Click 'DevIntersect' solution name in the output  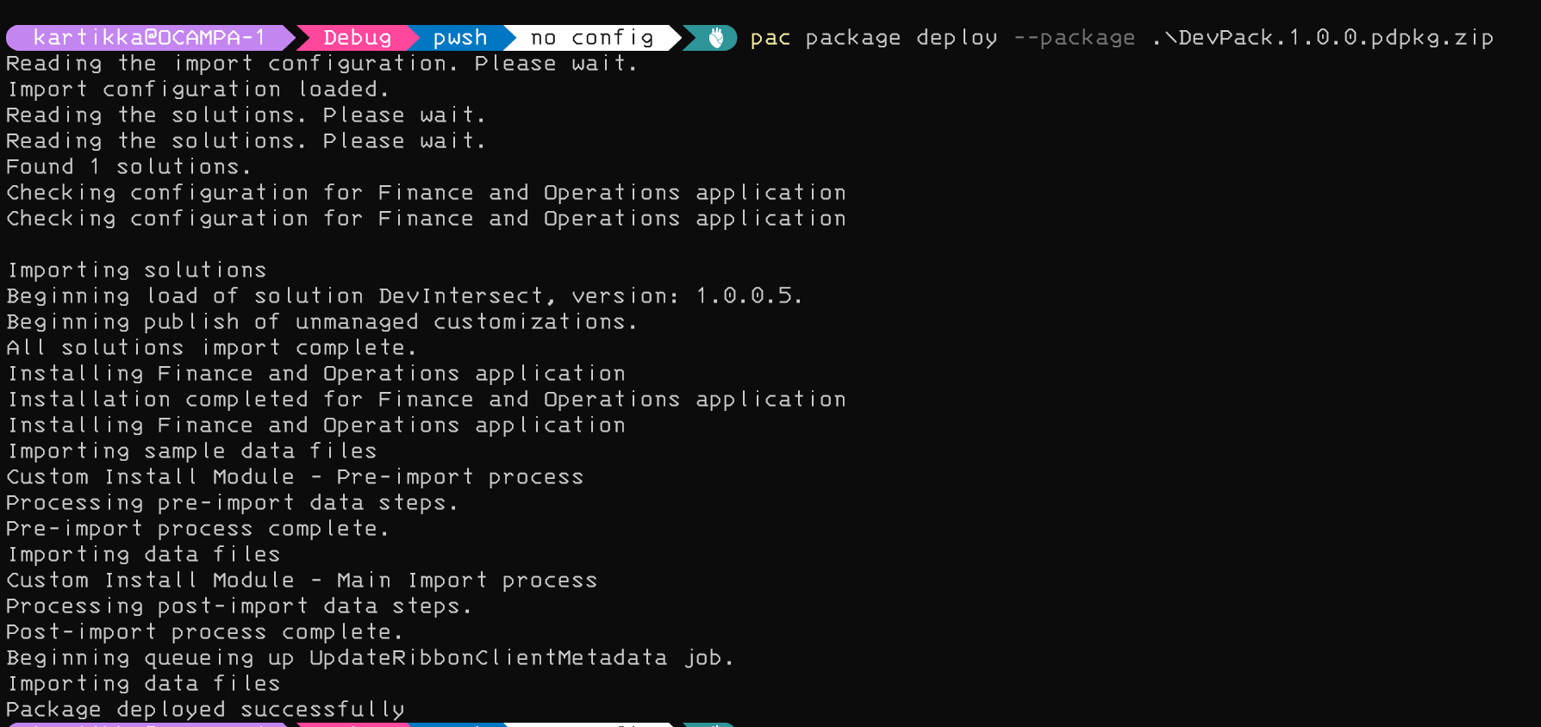point(461,295)
